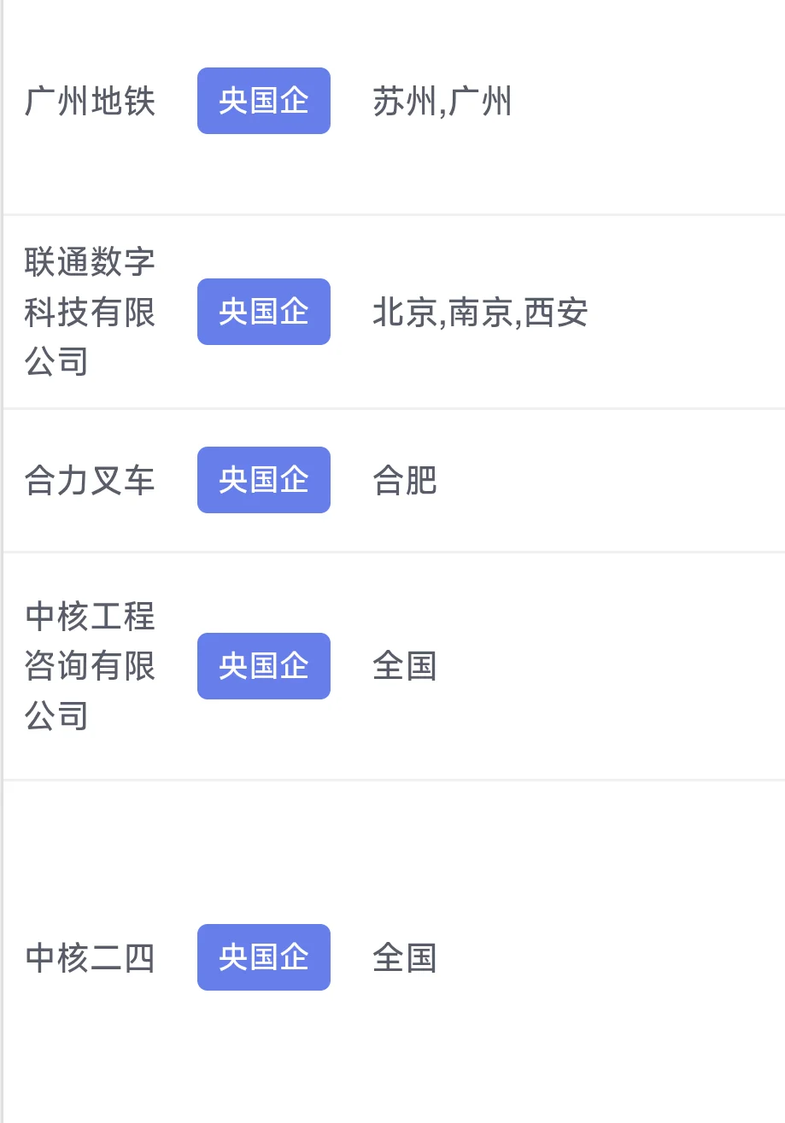Viewport: 785px width, 1123px height.
Task: Click empty area of the 联通数字科技有限公司 row
Action: (x=692, y=313)
